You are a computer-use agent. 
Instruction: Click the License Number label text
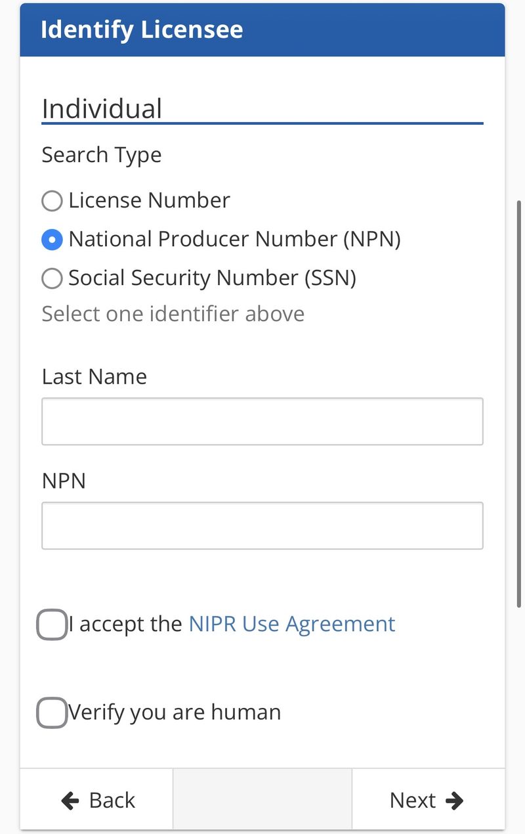[x=149, y=200]
